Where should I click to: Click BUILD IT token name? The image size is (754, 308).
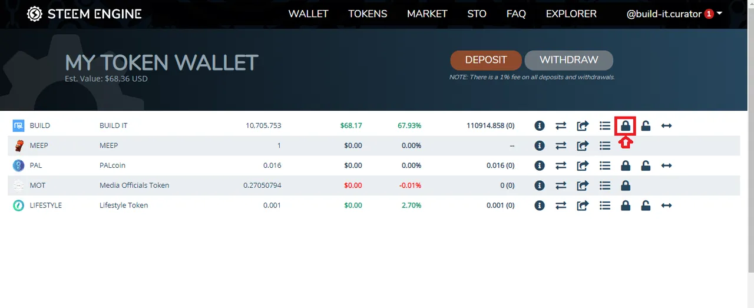[113, 125]
